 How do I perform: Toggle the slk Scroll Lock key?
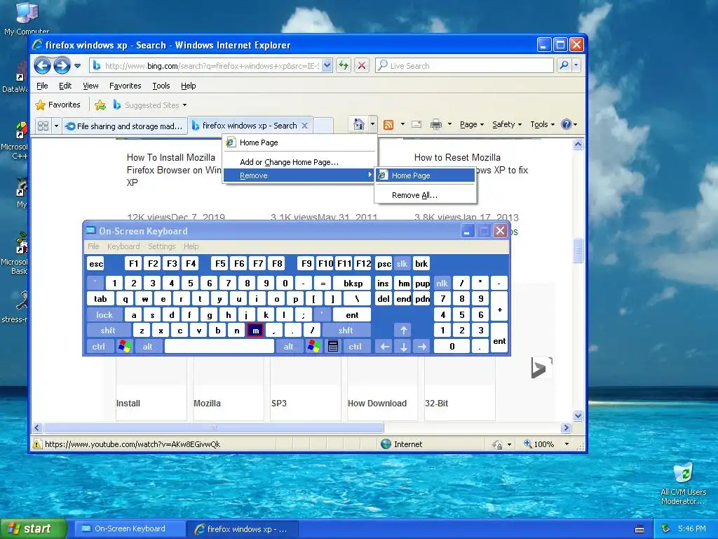tap(402, 264)
